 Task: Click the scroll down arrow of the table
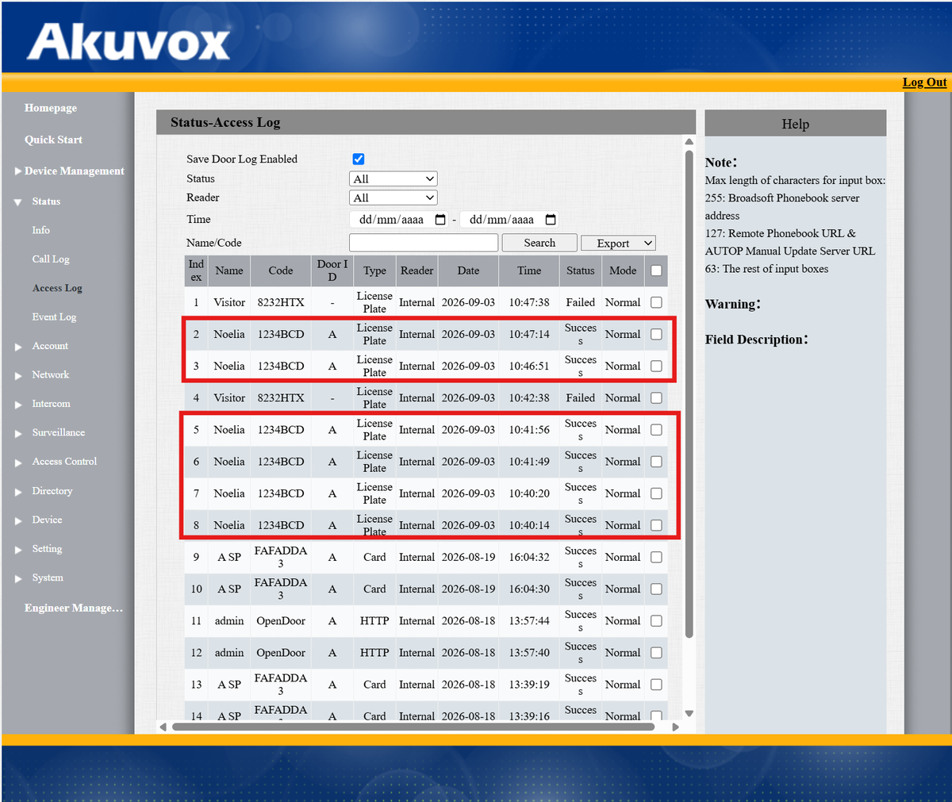tap(689, 714)
